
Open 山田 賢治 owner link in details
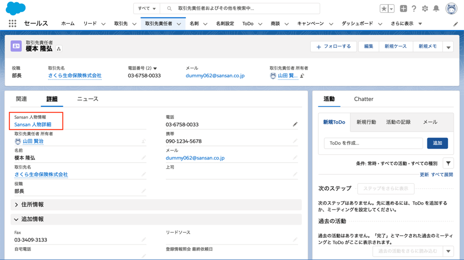pyautogui.click(x=33, y=141)
